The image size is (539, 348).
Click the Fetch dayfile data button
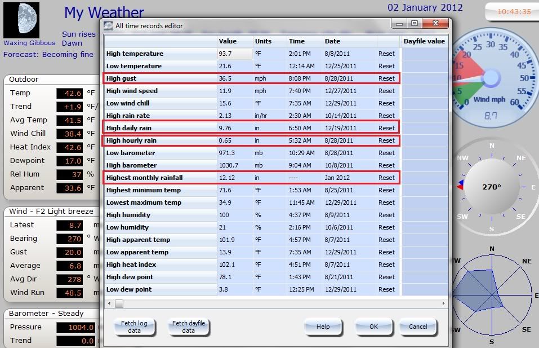(189, 327)
